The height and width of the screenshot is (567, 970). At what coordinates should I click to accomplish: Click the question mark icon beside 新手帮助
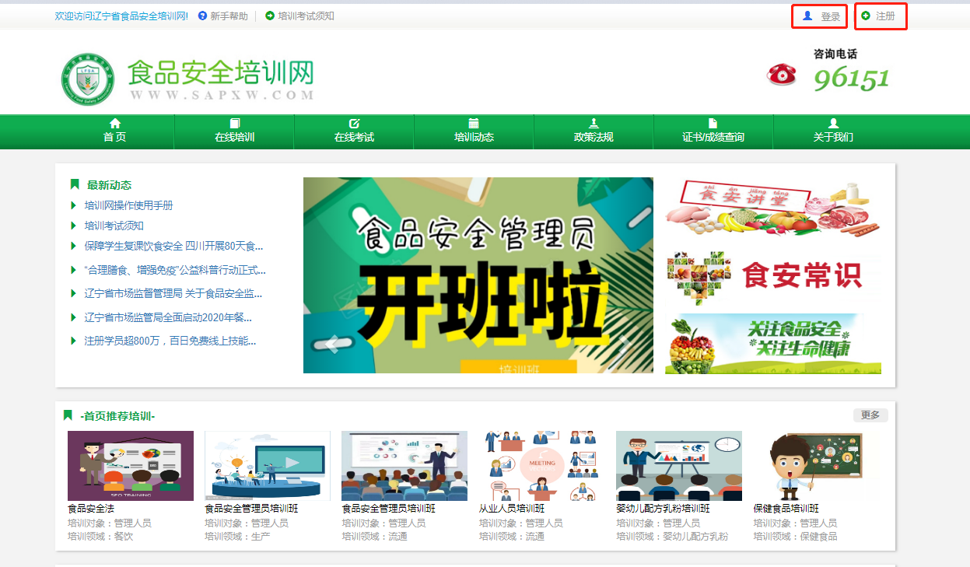203,16
